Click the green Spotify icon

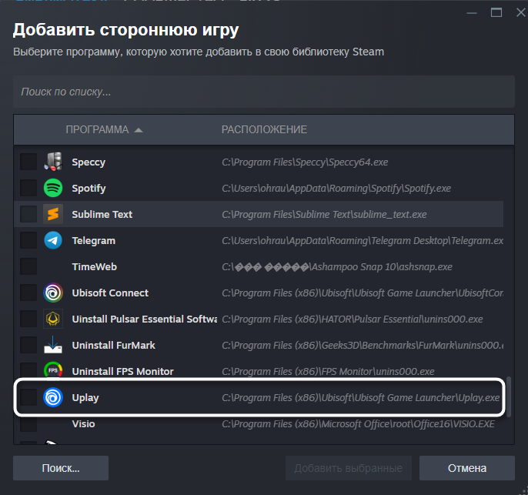tap(53, 188)
